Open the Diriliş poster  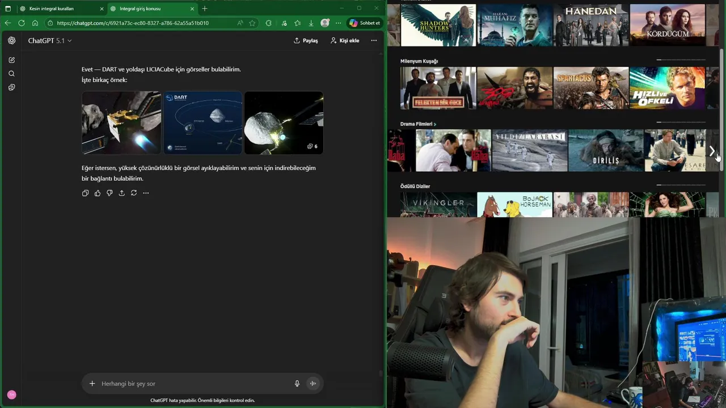pos(606,151)
